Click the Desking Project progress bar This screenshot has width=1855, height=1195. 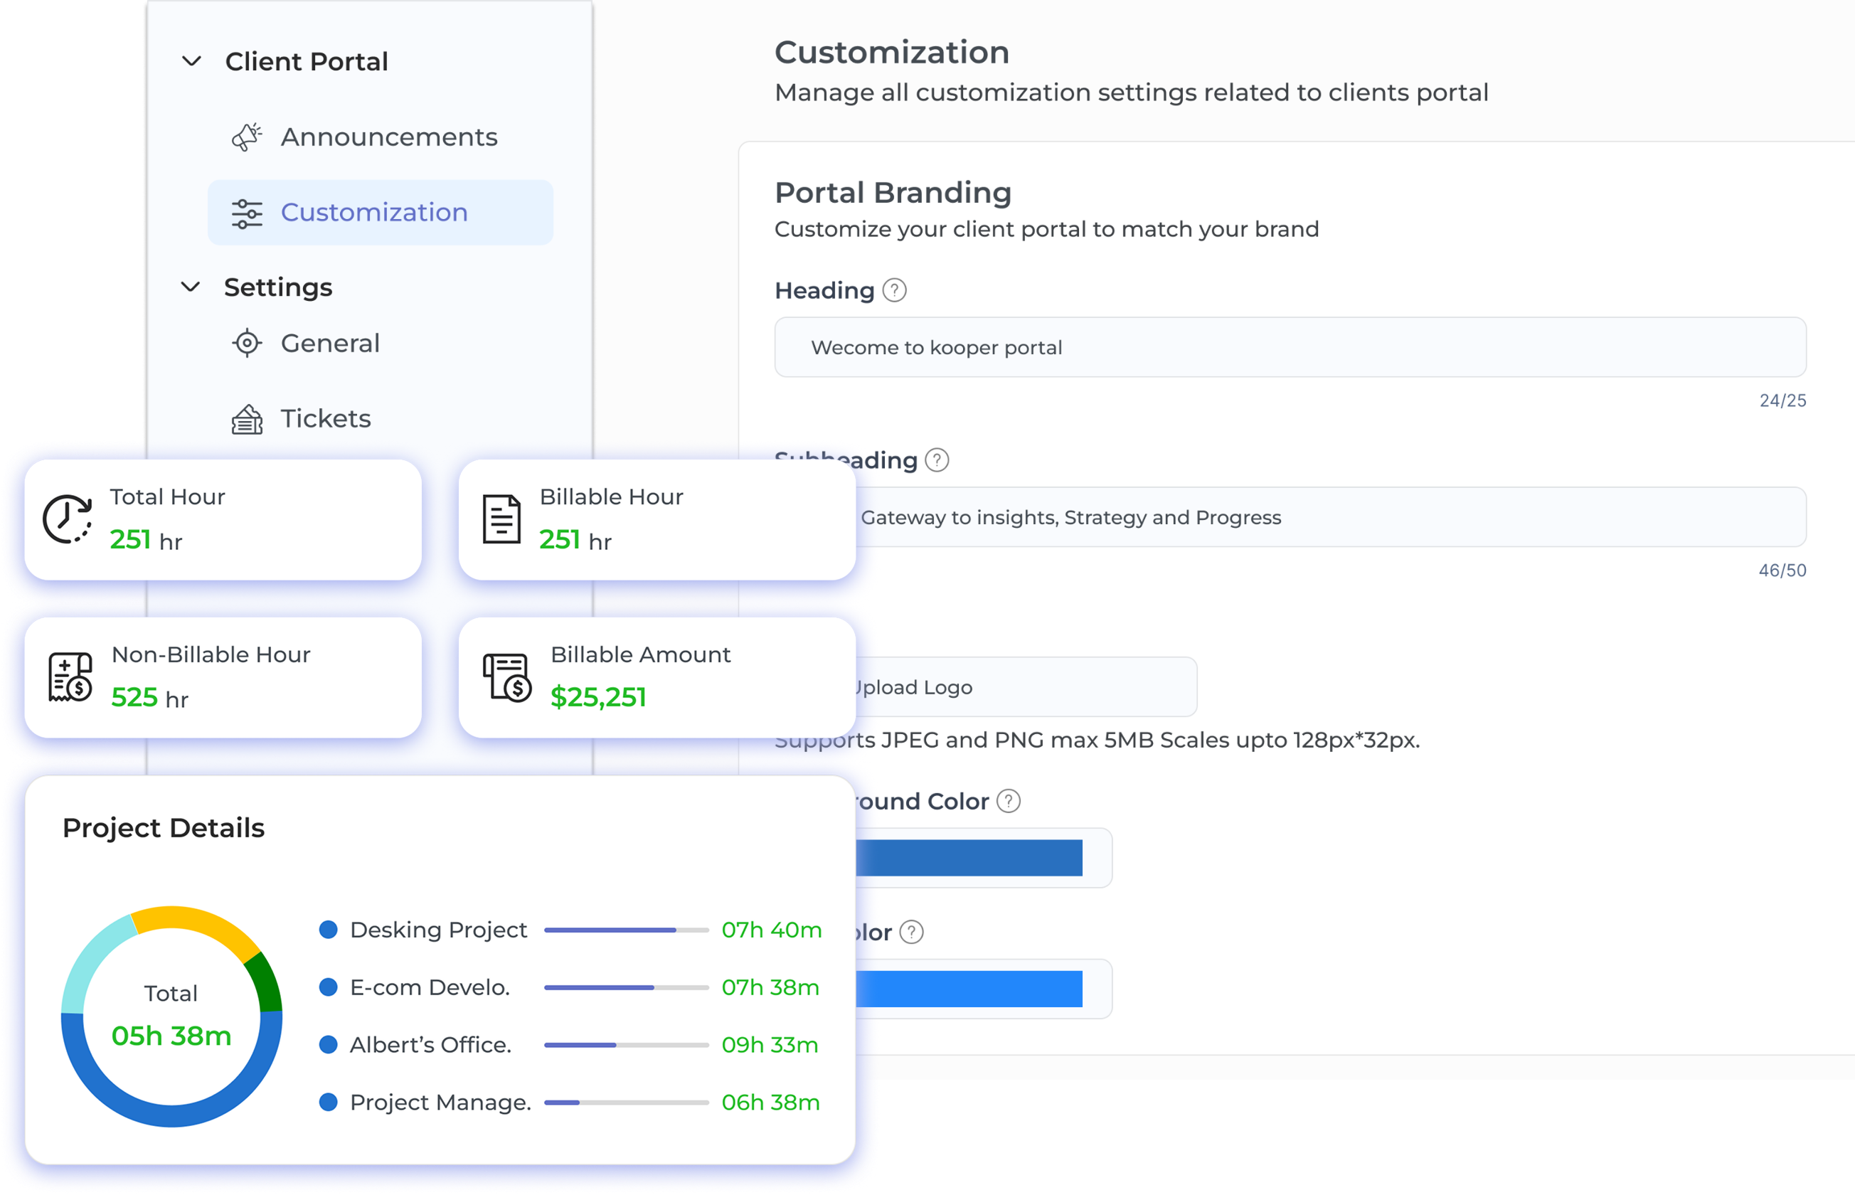[x=626, y=930]
